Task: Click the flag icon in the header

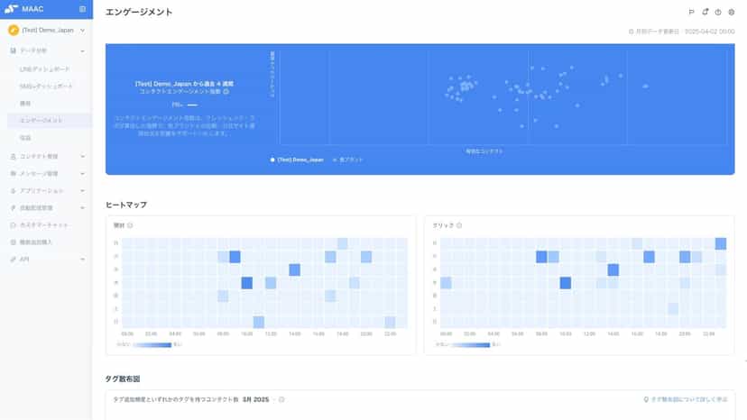Action: [692, 12]
